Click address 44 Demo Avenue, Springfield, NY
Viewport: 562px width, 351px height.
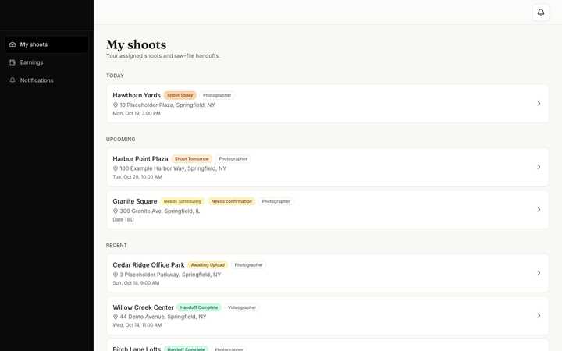point(163,317)
